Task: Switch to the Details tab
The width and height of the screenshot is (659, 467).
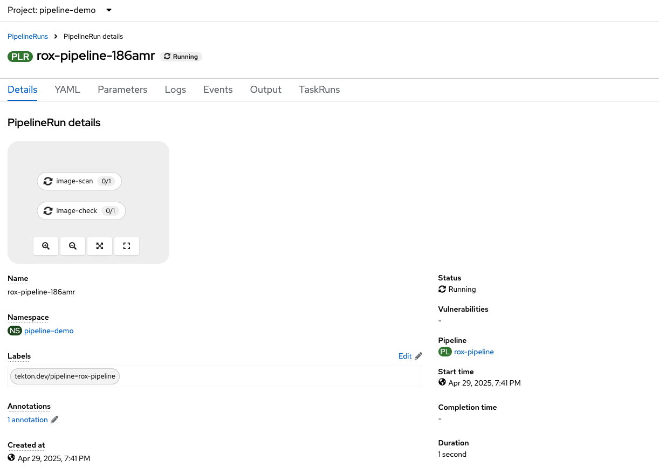Action: click(23, 90)
